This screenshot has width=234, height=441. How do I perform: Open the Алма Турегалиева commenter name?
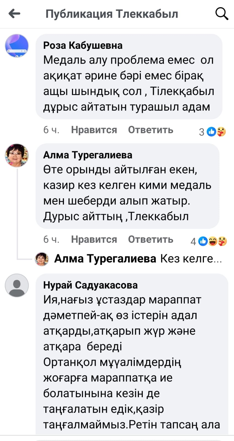pos(88,155)
